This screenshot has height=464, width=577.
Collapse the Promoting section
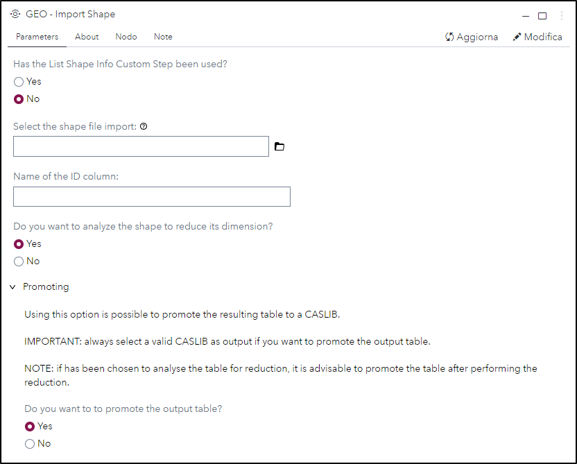pos(13,287)
